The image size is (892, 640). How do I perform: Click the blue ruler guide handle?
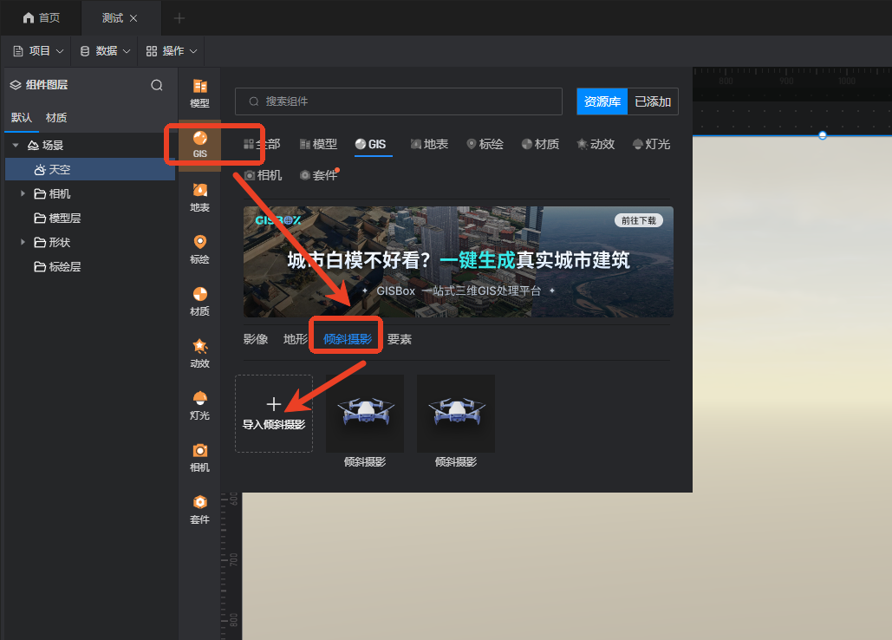(x=822, y=135)
